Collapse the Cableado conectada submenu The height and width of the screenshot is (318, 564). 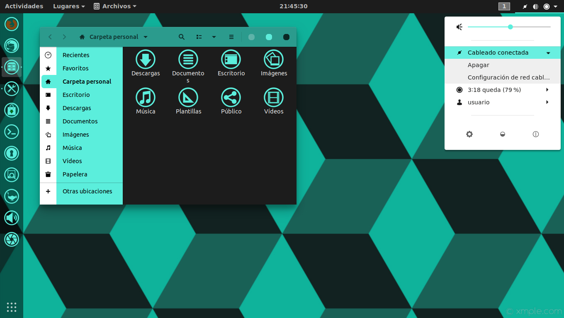[503, 53]
